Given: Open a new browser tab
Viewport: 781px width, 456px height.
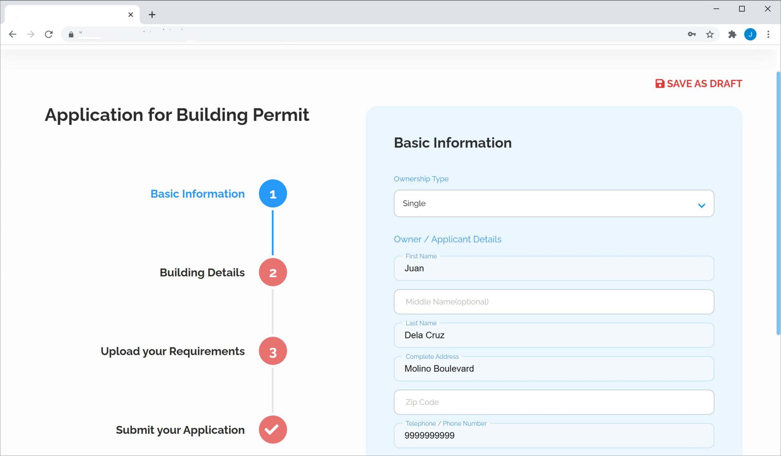Looking at the screenshot, I should [152, 14].
